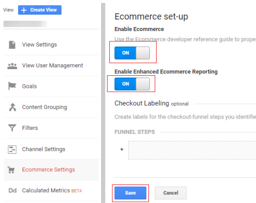Click the View Settings document icon
Image resolution: width=256 pixels, height=203 pixels.
[x=12, y=45]
